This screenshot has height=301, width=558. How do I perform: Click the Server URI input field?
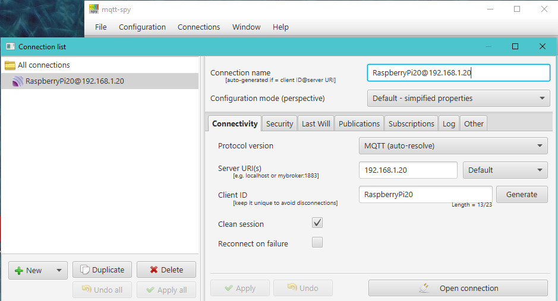coord(408,170)
